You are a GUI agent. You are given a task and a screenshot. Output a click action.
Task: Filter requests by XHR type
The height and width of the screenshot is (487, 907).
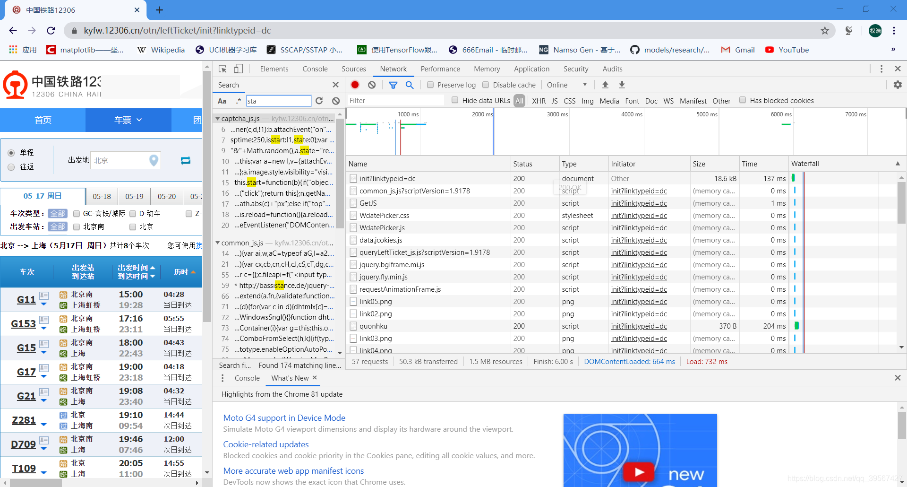click(x=539, y=101)
